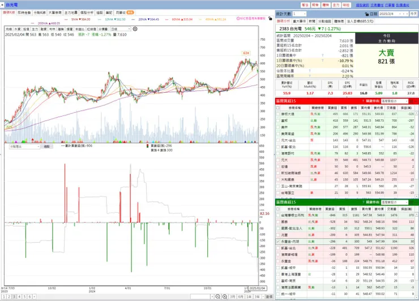Open the dropdown arrow after the 3年 button
Image resolution: width=419 pixels, height=301 pixels.
[x=263, y=296]
